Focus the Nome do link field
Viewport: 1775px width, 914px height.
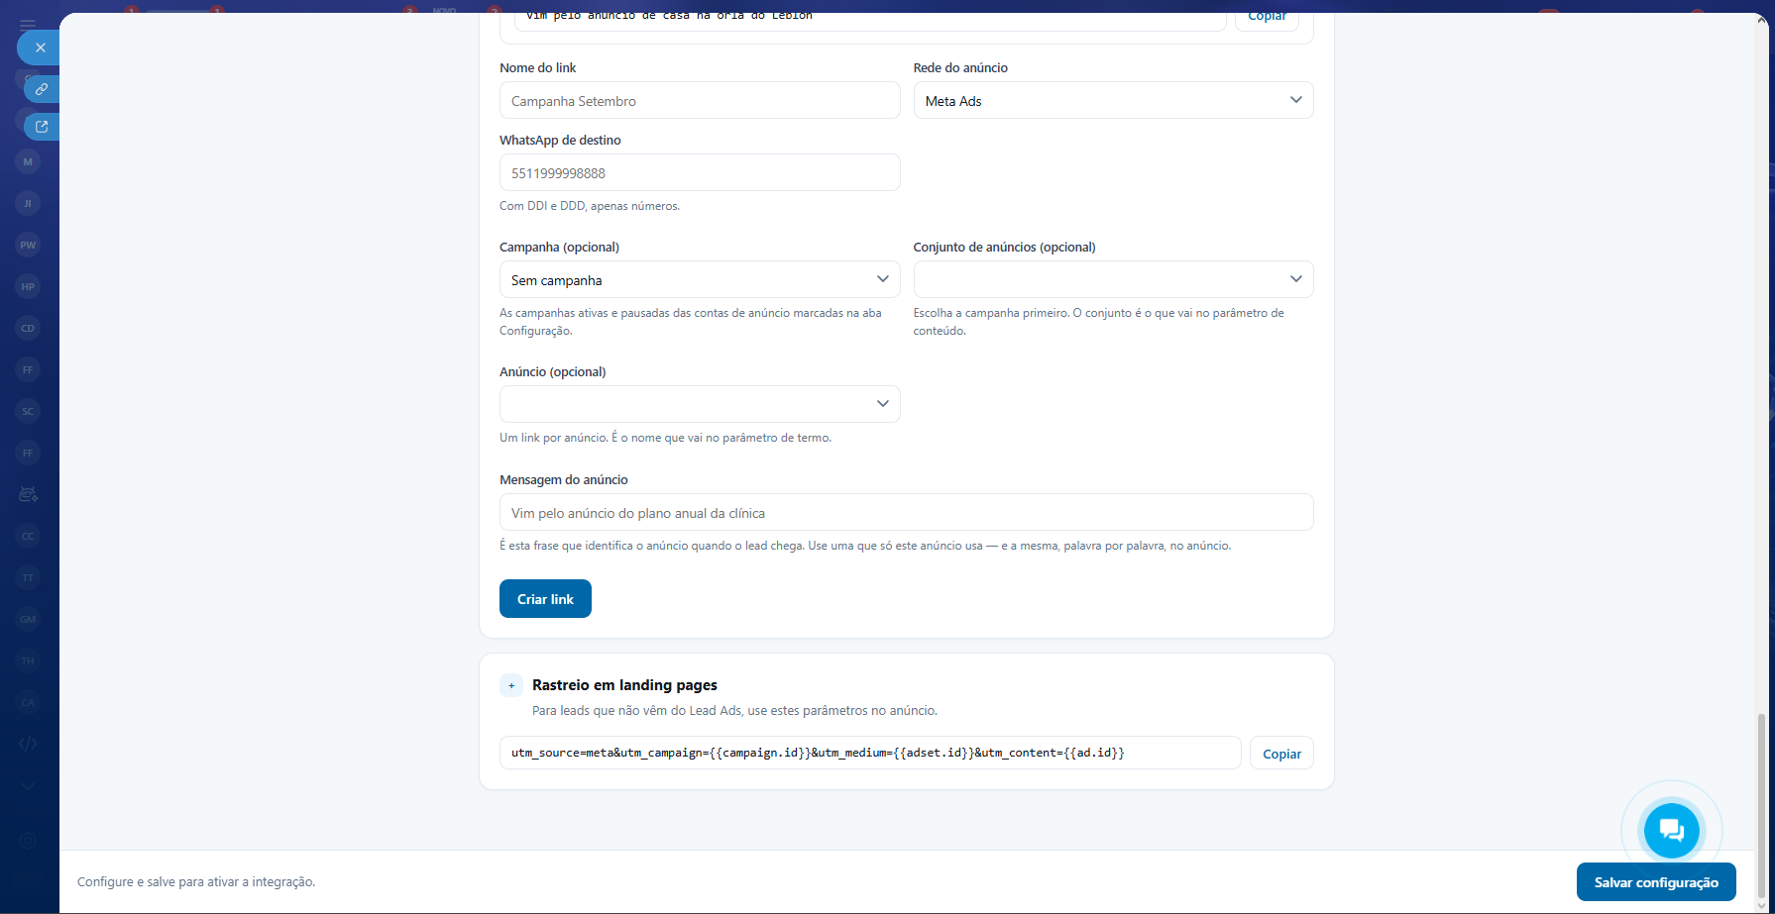(700, 100)
